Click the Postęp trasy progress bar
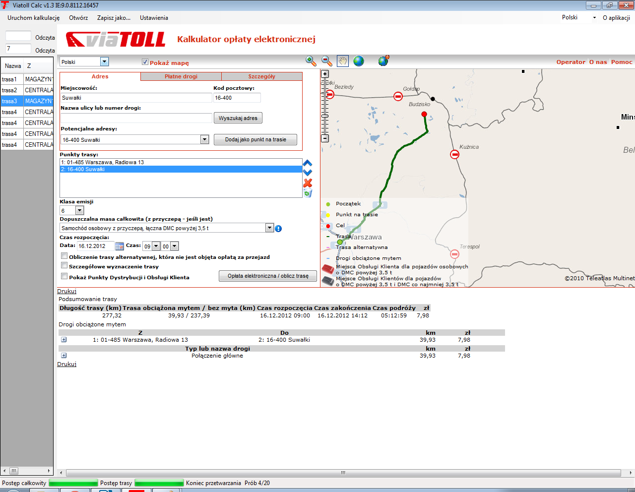This screenshot has height=492, width=635. click(159, 483)
